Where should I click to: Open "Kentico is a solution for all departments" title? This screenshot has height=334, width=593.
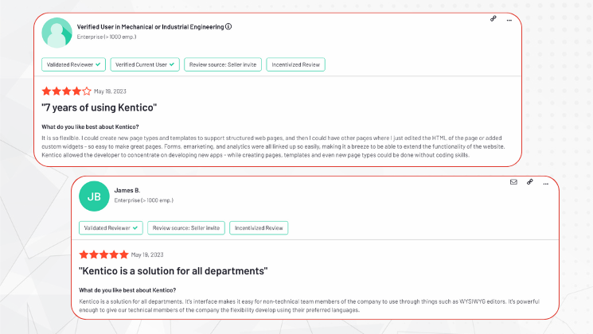tap(173, 271)
